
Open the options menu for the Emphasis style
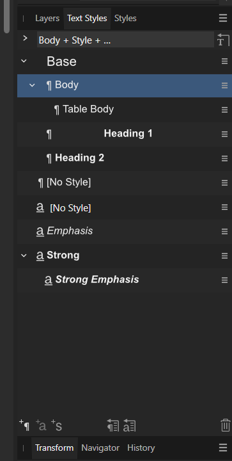(x=225, y=231)
